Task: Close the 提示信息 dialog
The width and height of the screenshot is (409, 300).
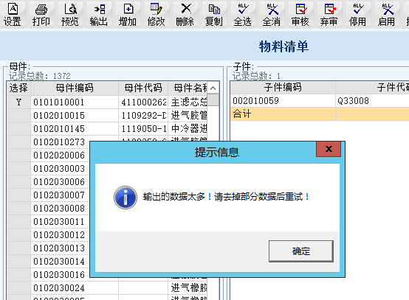Action: tap(329, 149)
